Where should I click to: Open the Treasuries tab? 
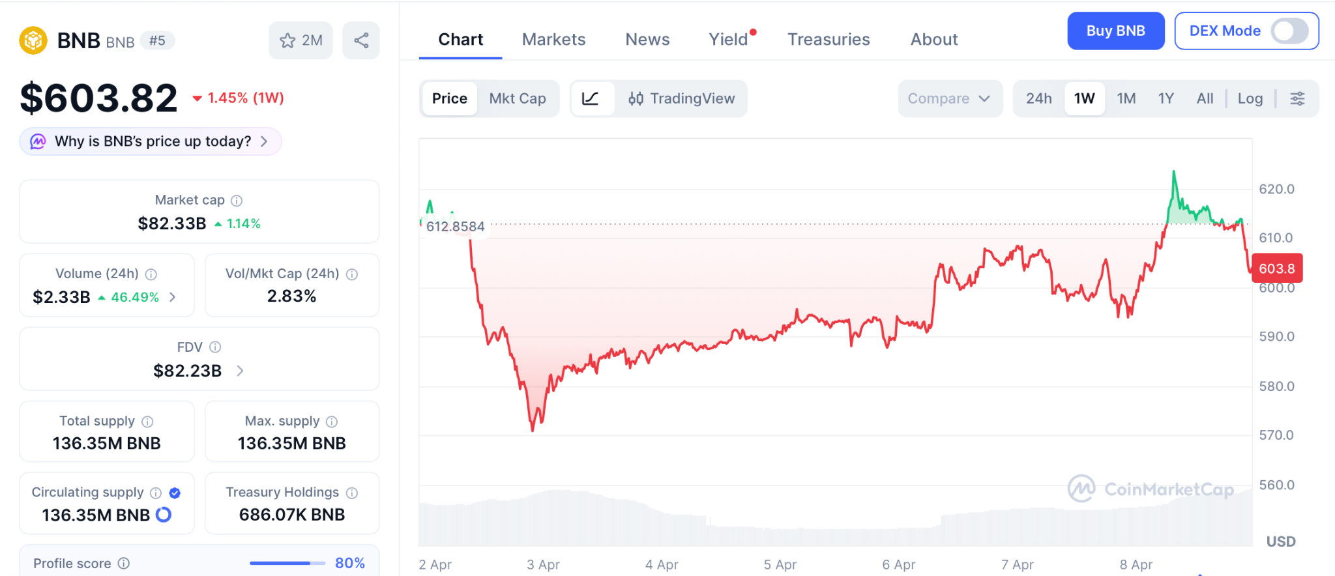pyautogui.click(x=829, y=39)
